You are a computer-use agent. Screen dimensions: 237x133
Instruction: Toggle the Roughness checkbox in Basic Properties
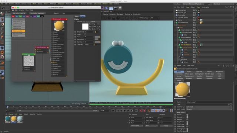pyautogui.click(x=187, y=122)
